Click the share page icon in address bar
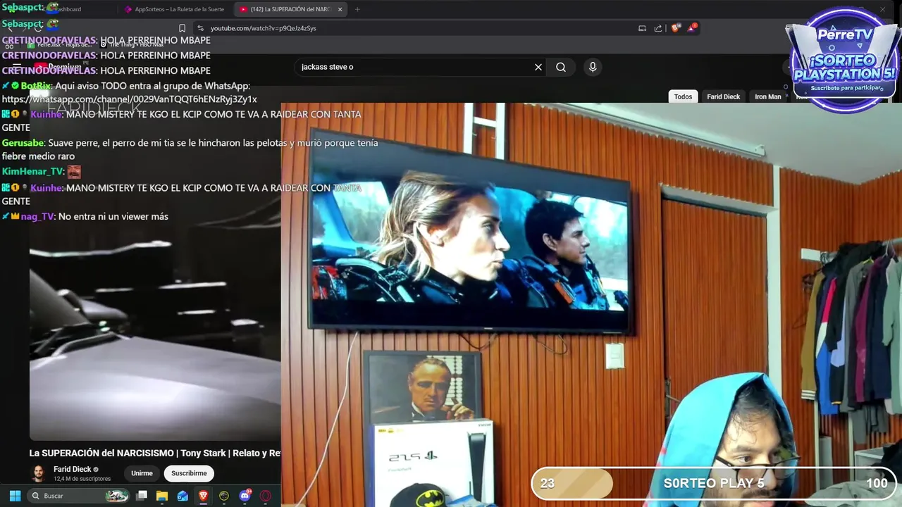Viewport: 902px width, 507px height. (658, 28)
